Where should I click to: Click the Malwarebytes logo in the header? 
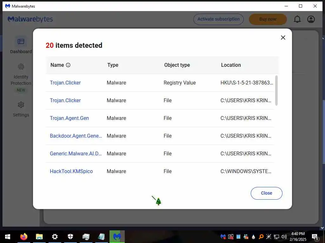pyautogui.click(x=30, y=19)
